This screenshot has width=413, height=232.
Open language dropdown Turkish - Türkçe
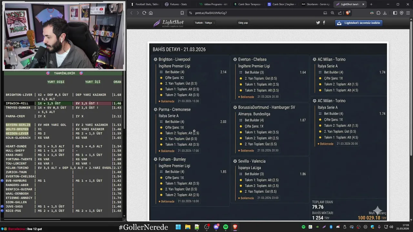coord(205,23)
